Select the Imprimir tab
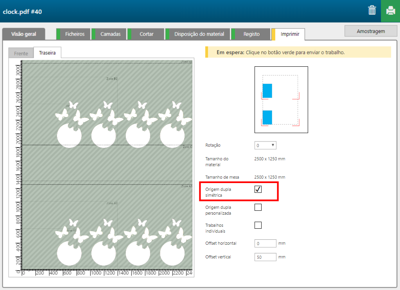Image resolution: width=400 pixels, height=290 pixels. click(290, 34)
